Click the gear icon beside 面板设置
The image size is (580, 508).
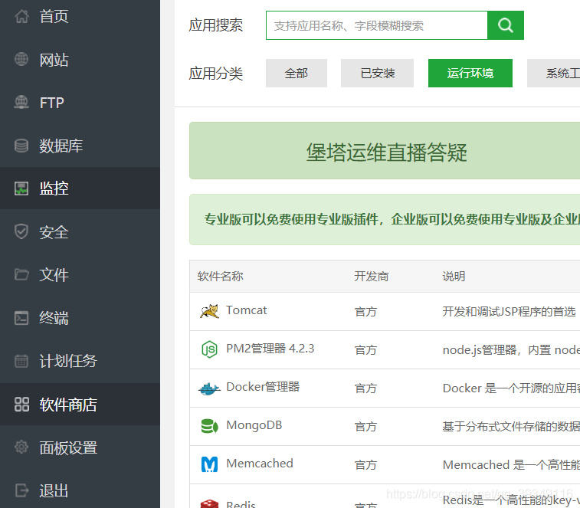point(21,447)
